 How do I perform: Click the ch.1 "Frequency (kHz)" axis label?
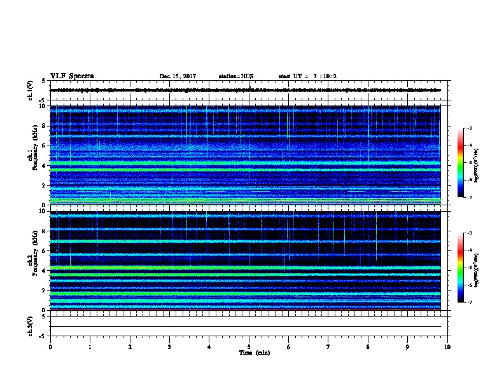pos(34,147)
